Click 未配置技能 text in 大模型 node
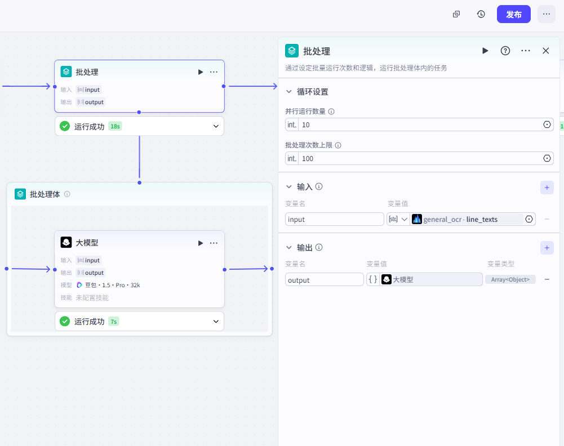This screenshot has width=564, height=446. (92, 297)
